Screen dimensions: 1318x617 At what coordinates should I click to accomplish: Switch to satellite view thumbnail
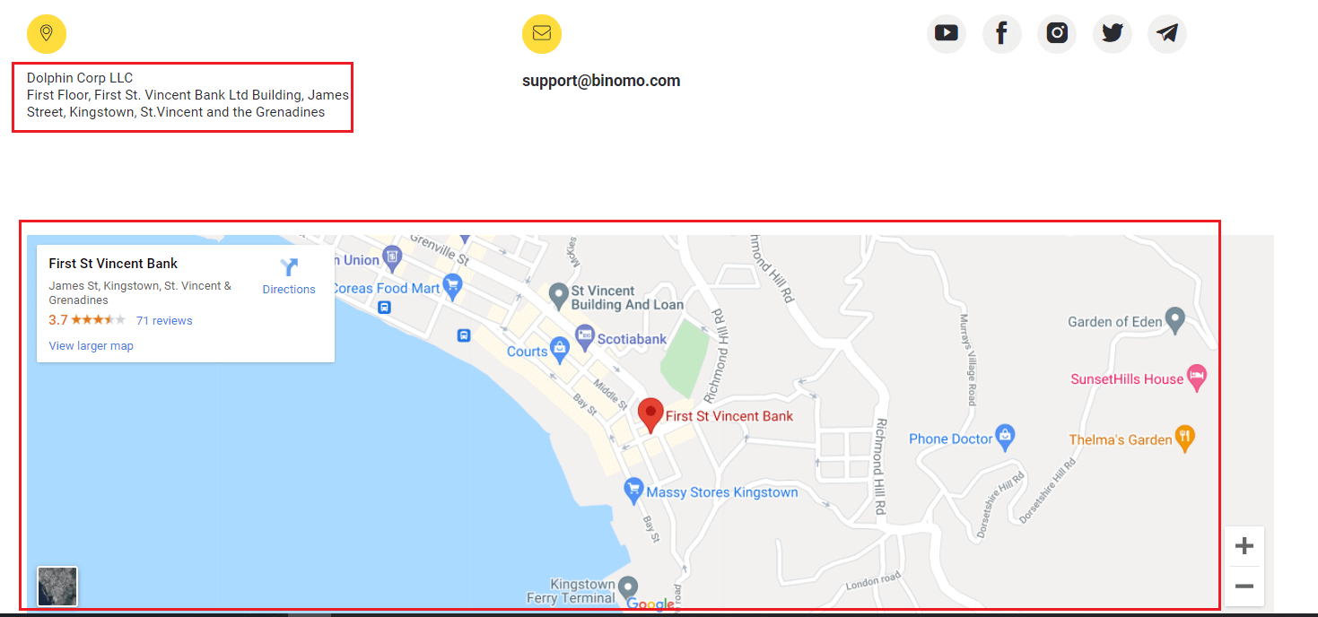pyautogui.click(x=57, y=587)
